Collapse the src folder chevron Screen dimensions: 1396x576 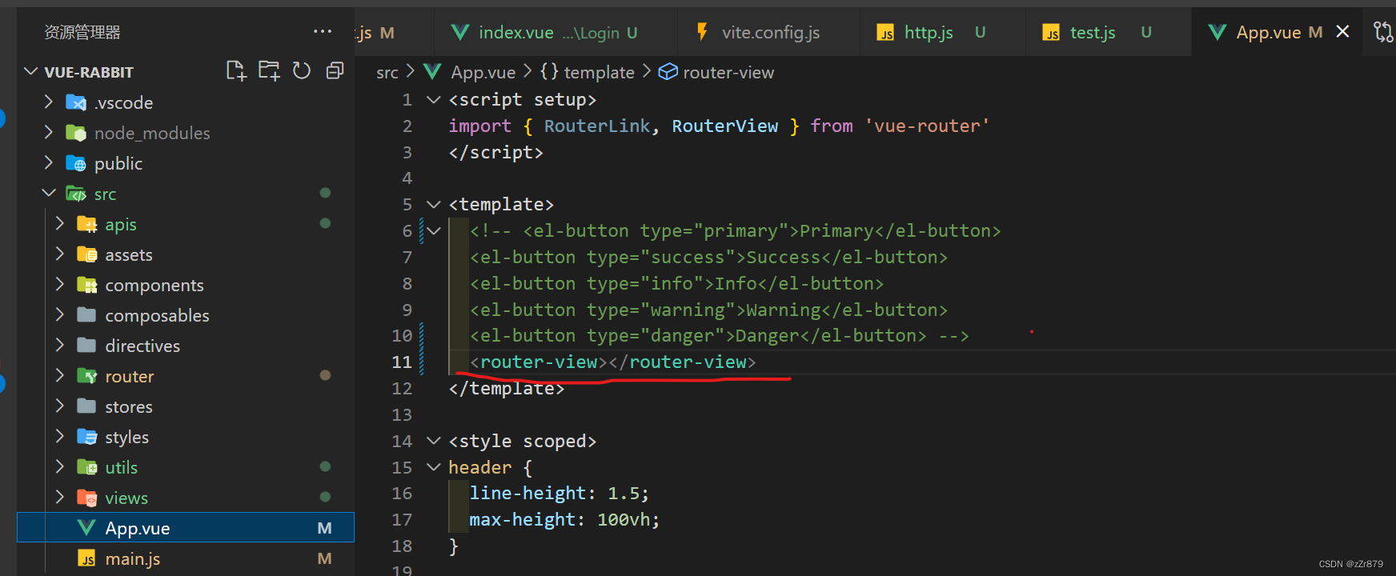(x=49, y=193)
